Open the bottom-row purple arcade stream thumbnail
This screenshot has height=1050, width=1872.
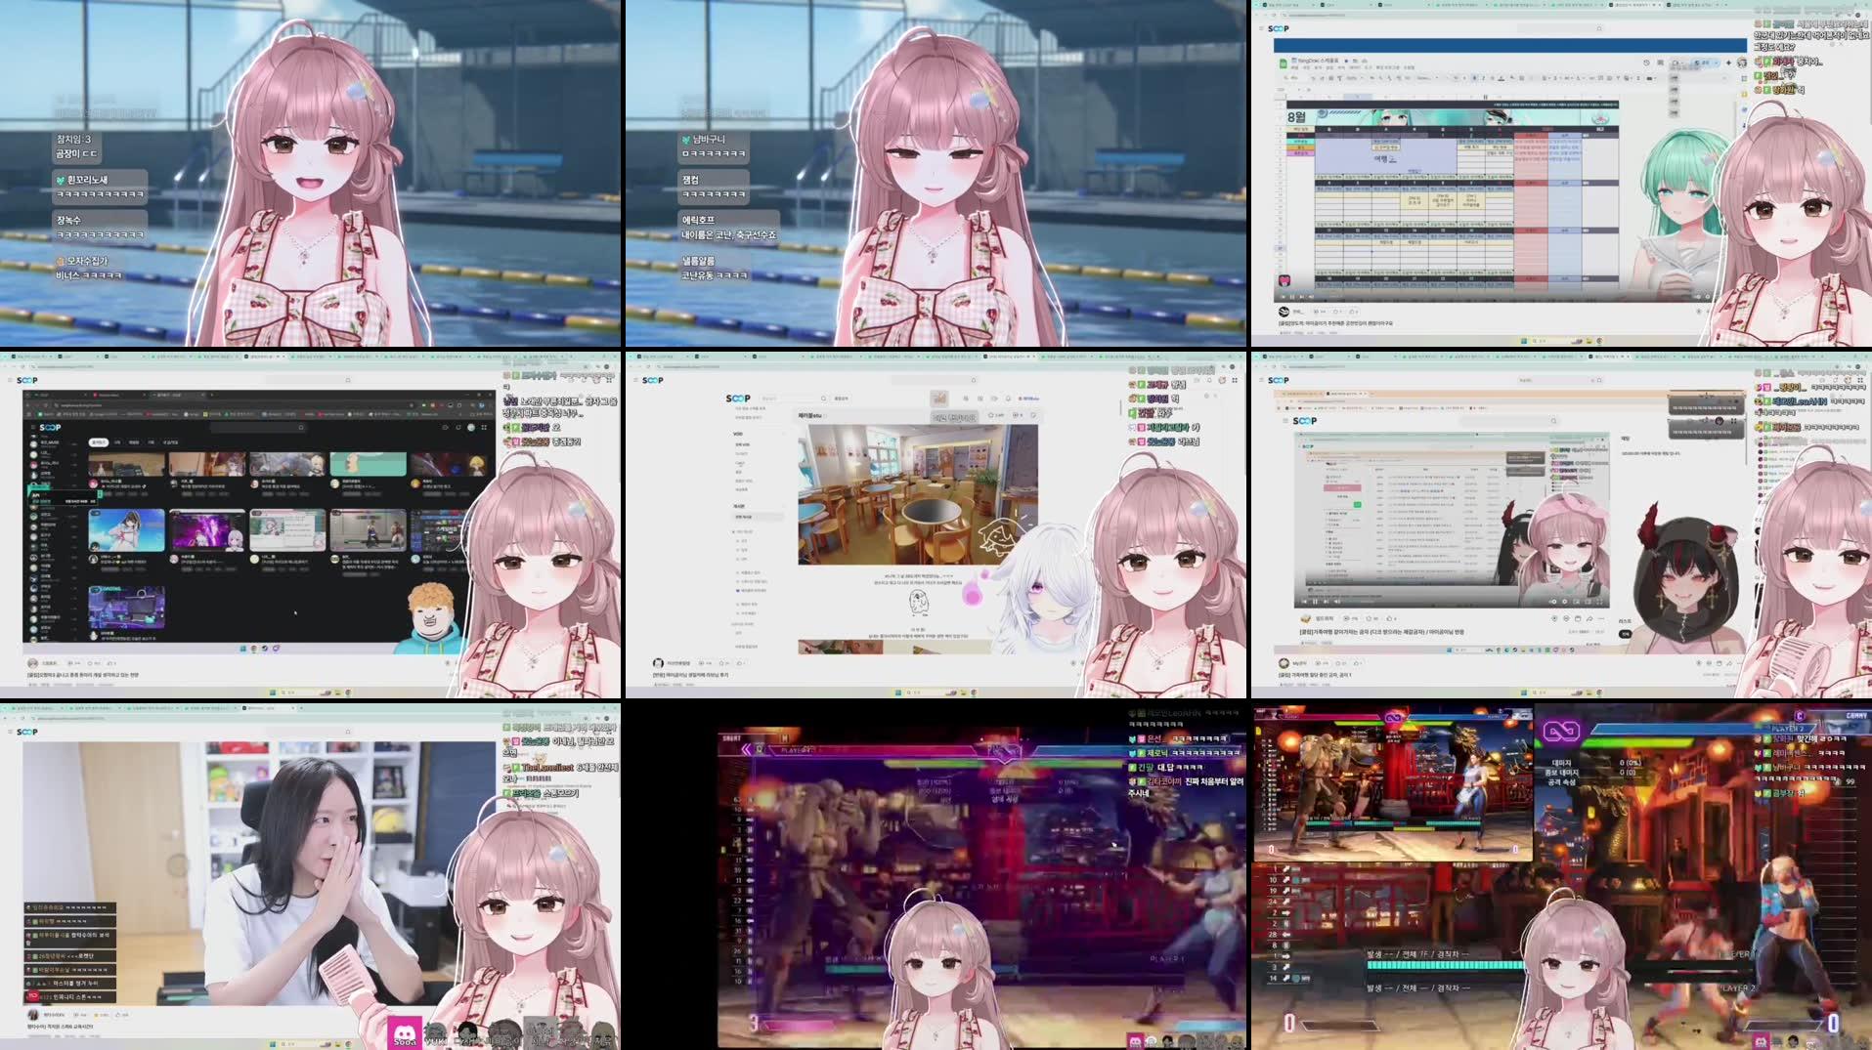click(127, 607)
